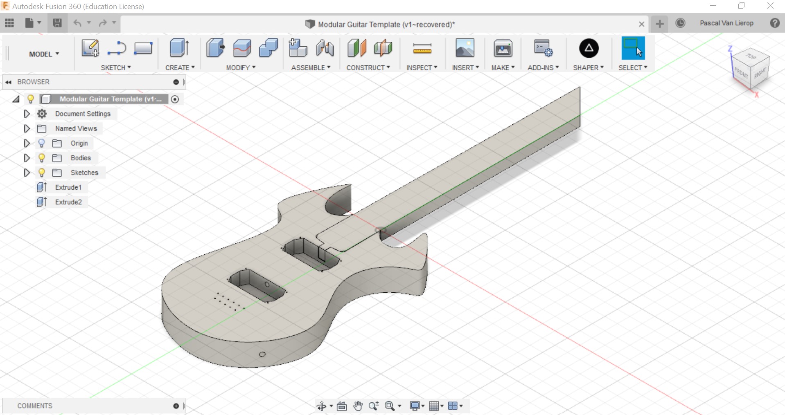Expand the Comments panel
Image resolution: width=785 pixels, height=415 pixels.
click(x=176, y=406)
